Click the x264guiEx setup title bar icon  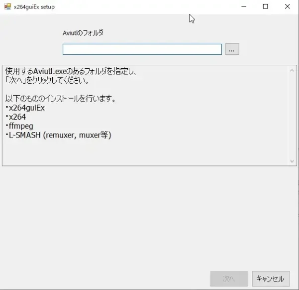click(7, 6)
